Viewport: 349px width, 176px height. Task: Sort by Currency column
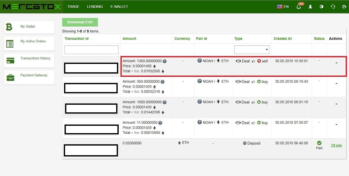[x=182, y=39]
